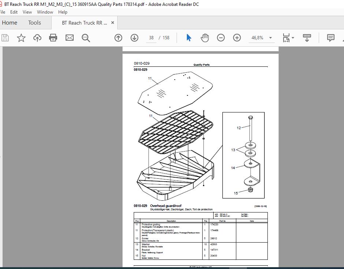
Task: Send file by email envelope icon
Action: 70,38
